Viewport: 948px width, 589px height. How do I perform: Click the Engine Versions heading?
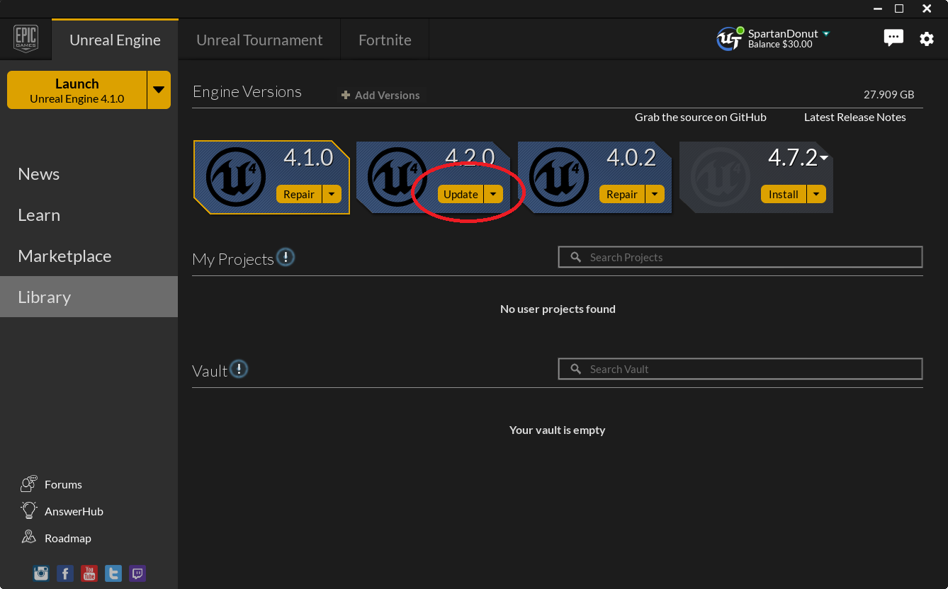pos(247,91)
